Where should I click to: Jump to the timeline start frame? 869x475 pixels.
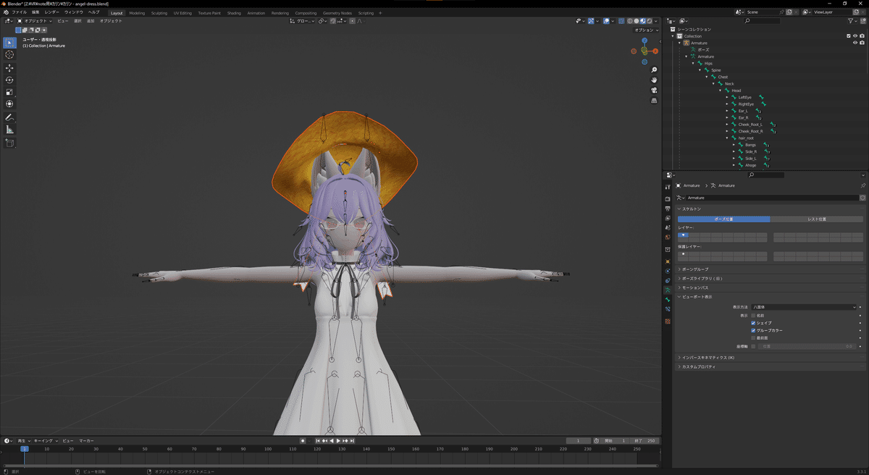click(317, 440)
